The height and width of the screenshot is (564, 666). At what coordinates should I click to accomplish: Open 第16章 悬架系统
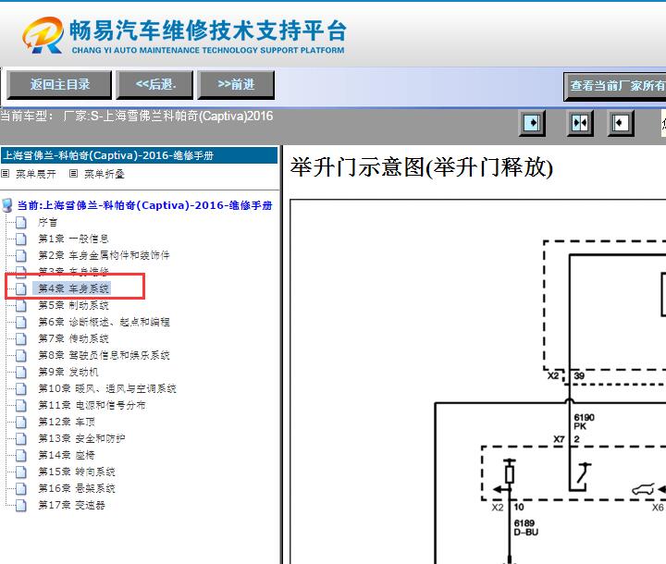pos(77,488)
